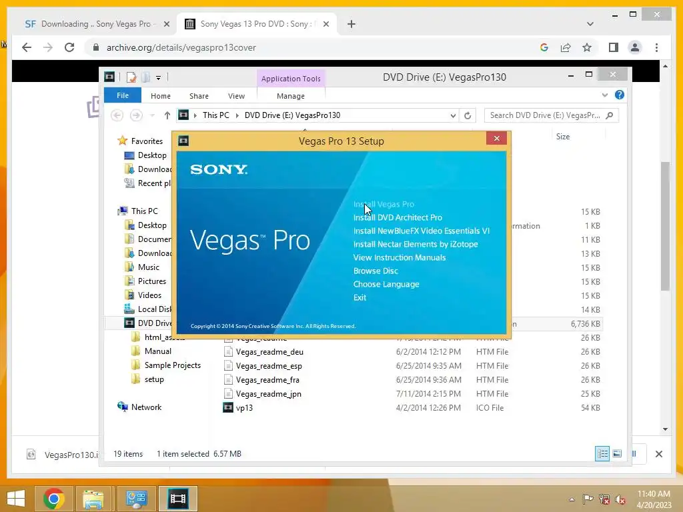683x512 pixels.
Task: Open Windows Start button
Action: (16, 499)
